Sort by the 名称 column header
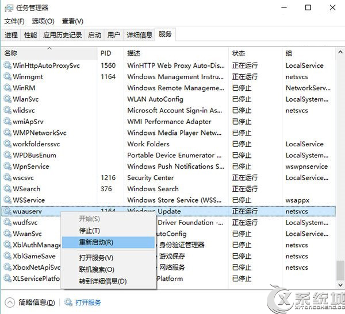The height and width of the screenshot is (314, 345). [49, 53]
